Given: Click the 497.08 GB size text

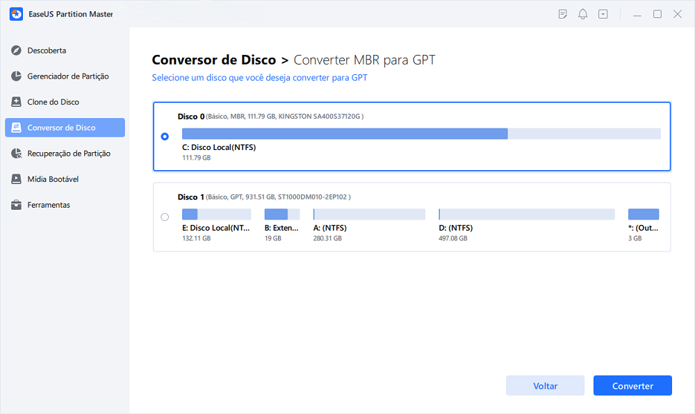Looking at the screenshot, I should (453, 238).
